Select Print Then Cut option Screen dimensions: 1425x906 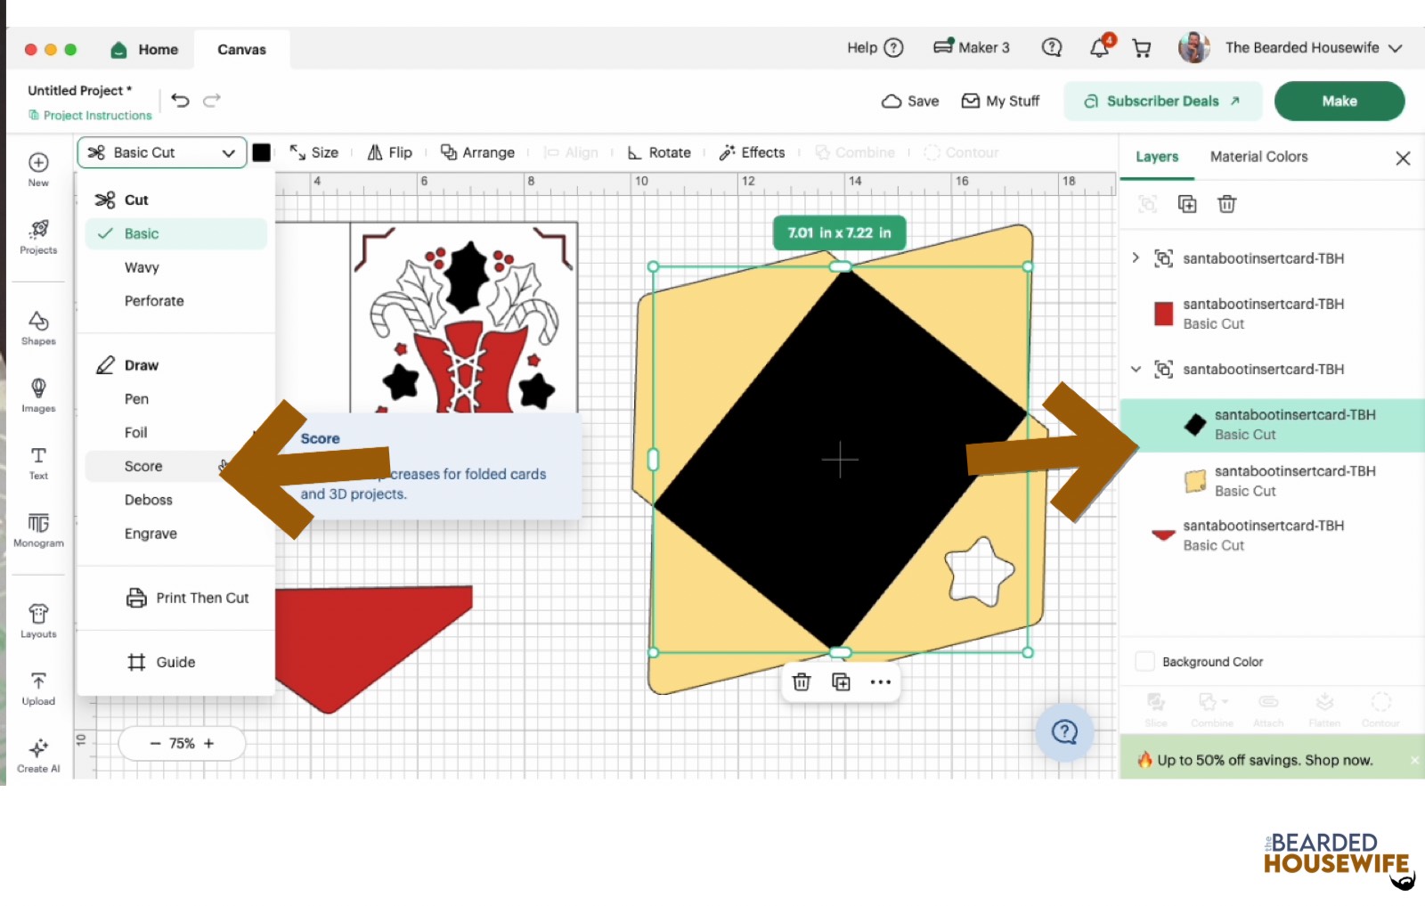pos(187,598)
